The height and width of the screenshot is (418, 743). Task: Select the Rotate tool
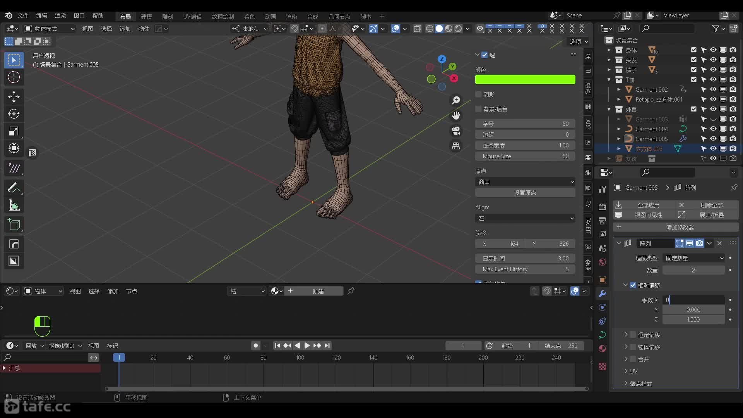pyautogui.click(x=14, y=114)
